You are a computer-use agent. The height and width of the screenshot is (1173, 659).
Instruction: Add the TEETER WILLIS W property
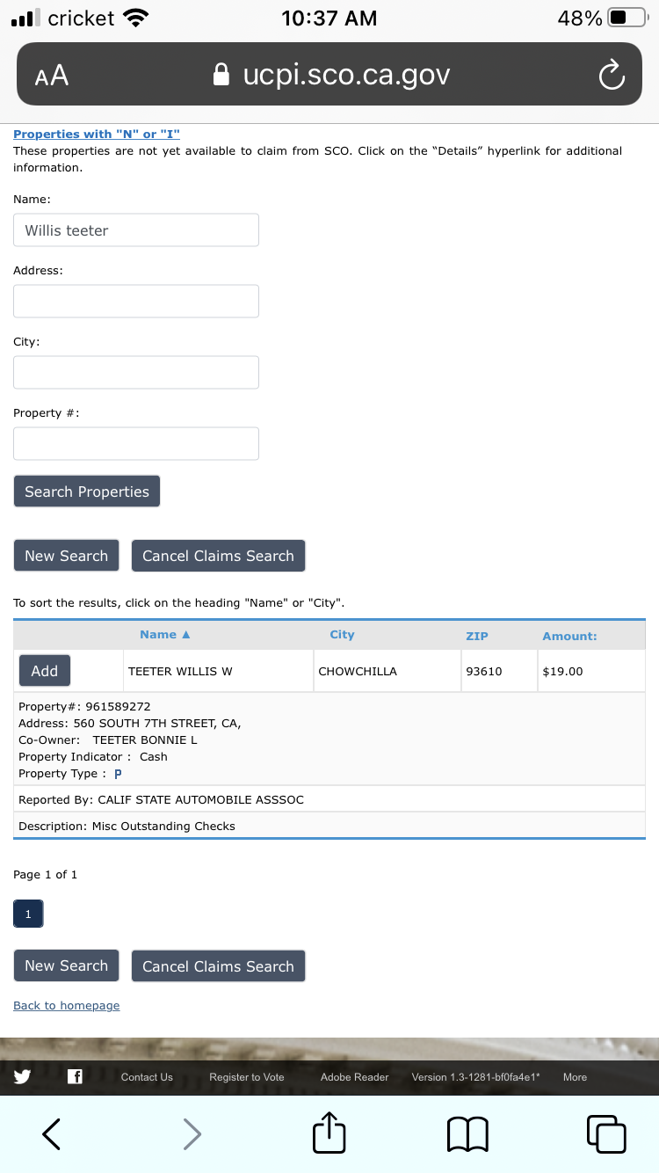pos(45,671)
